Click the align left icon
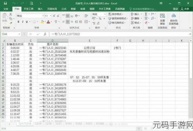This screenshot has width=193, height=131. pyautogui.click(x=63, y=22)
